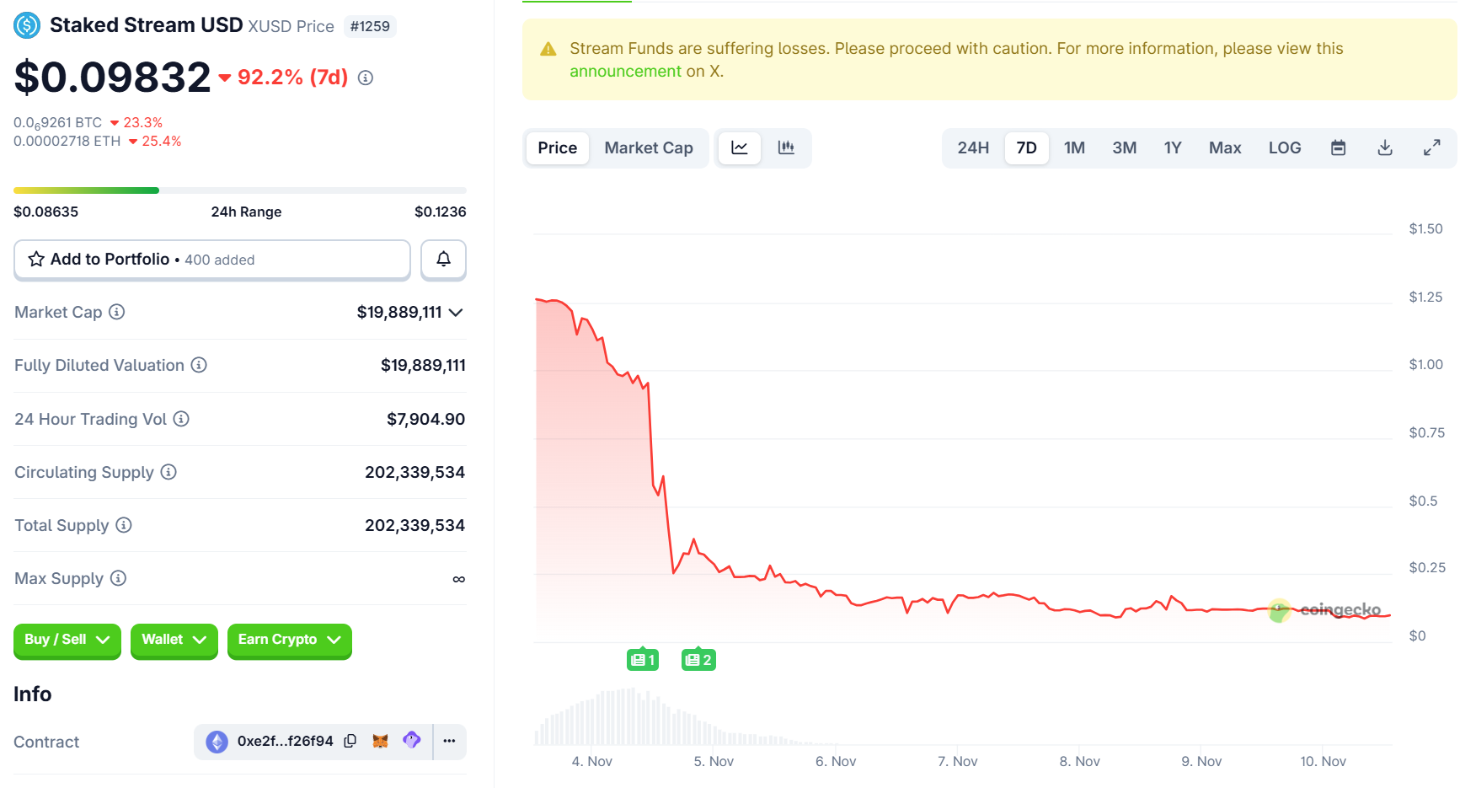This screenshot has width=1476, height=788.
Task: Add contract to Phantom wallet
Action: [x=411, y=742]
